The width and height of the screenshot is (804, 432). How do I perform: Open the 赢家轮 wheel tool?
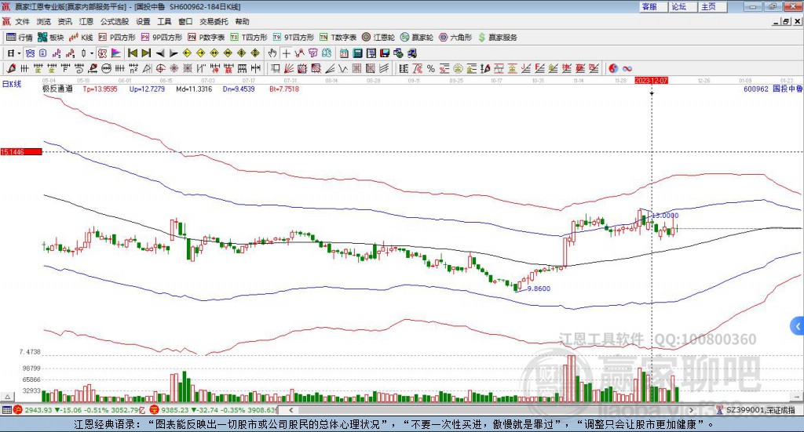click(417, 38)
